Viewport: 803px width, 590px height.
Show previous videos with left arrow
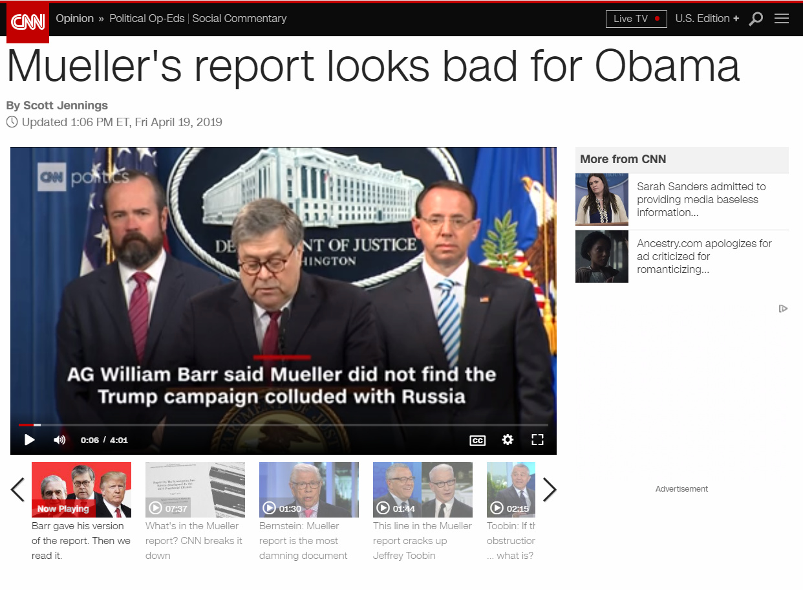(17, 490)
